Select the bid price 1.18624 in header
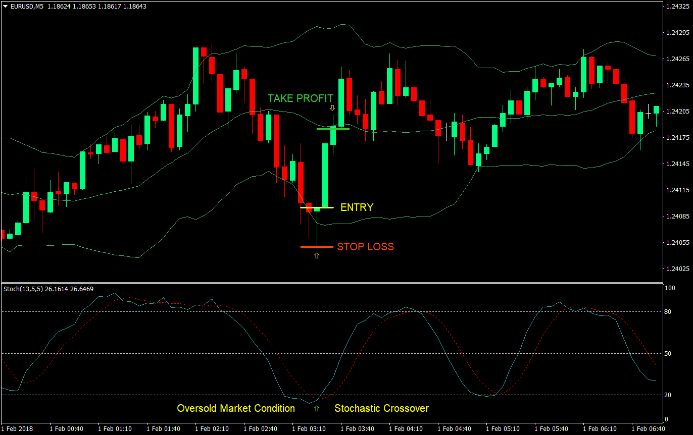Screen dimensions: 693x435 click(59, 7)
